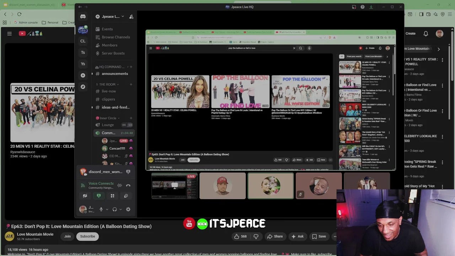This screenshot has width=455, height=256.
Task: Open the YouTube hamburger guide menu
Action: (x=10, y=33)
